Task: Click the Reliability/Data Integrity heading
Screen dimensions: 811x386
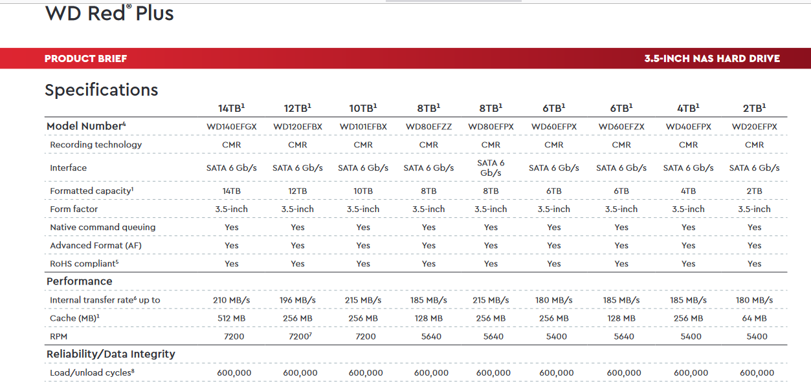Action: (111, 354)
